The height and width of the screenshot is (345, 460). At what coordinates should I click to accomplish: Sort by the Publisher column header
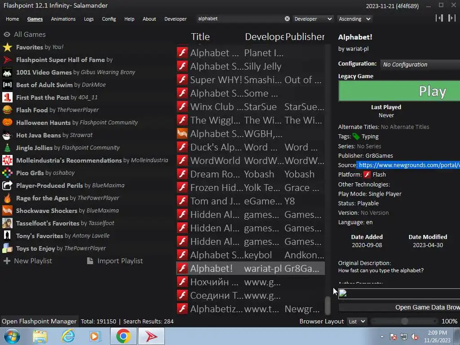[305, 37]
